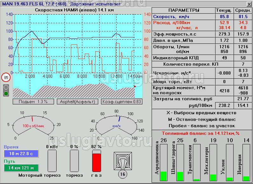Click the Подъем 1.3 % field

click(33, 102)
